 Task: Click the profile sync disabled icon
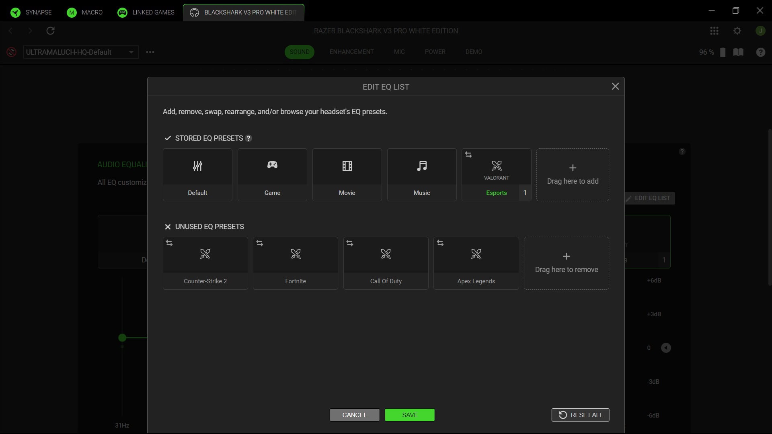11,52
